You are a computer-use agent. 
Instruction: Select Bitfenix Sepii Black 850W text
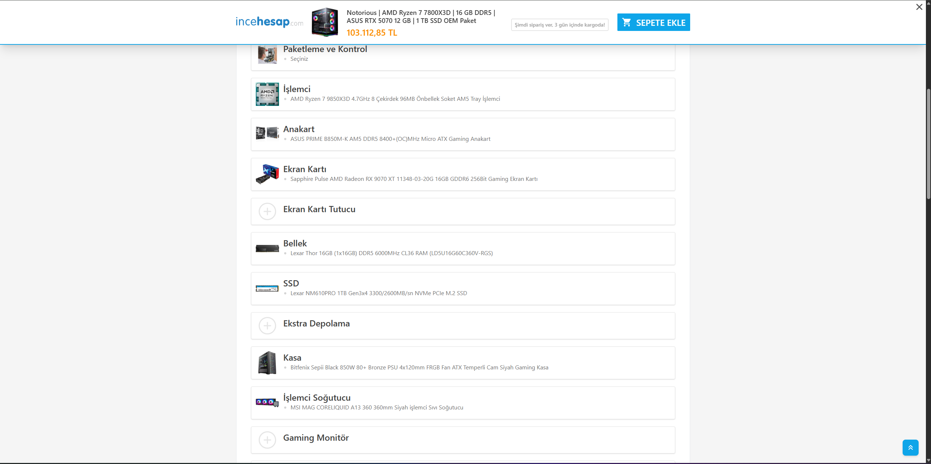click(x=419, y=368)
